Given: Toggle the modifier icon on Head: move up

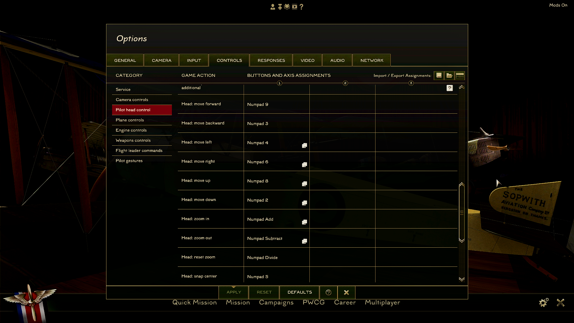Looking at the screenshot, I should click(x=304, y=184).
